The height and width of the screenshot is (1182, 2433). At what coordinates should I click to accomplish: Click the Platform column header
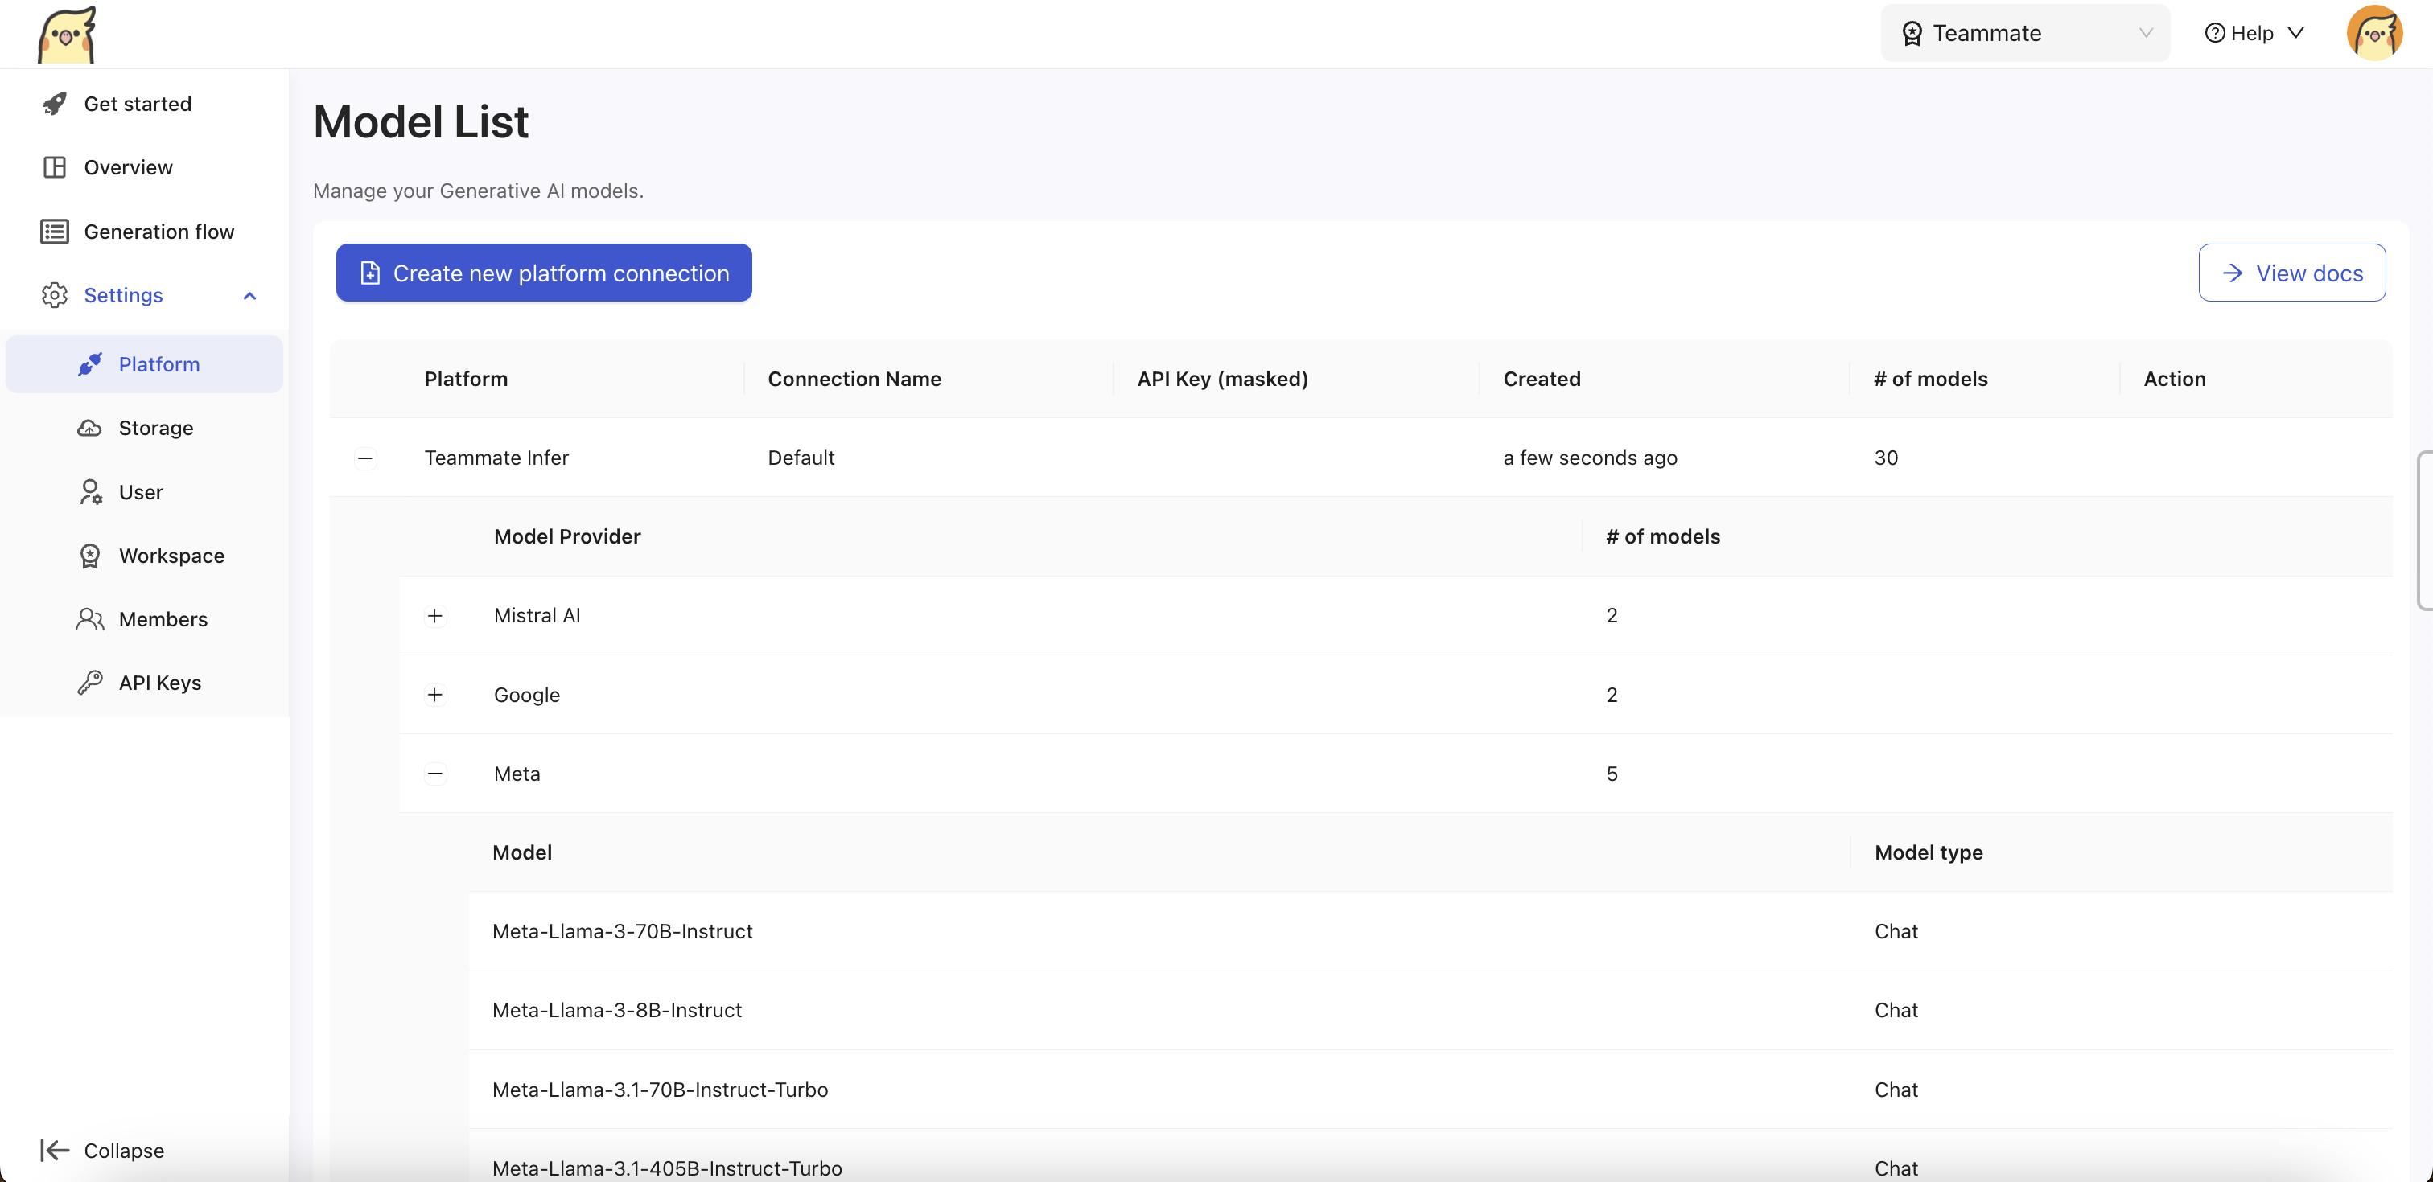466,379
